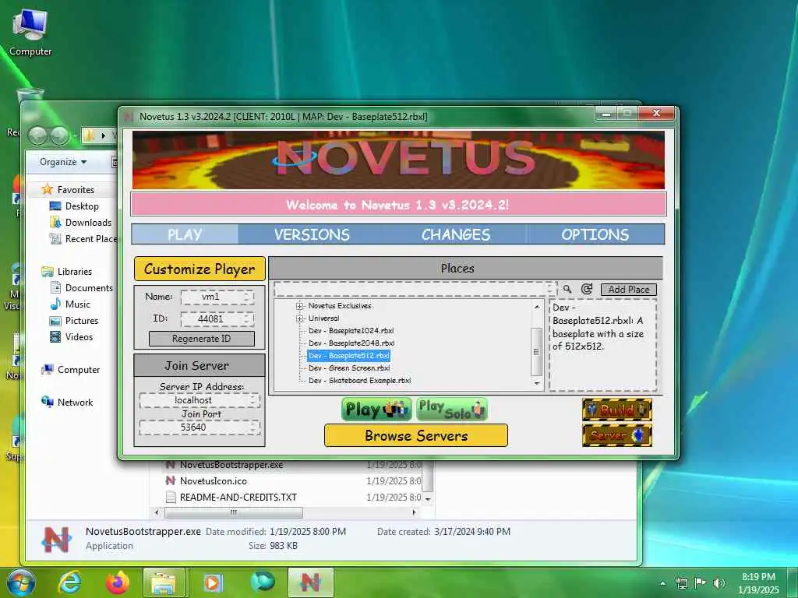This screenshot has height=598, width=798.
Task: Show hidden tray icons arrow
Action: (x=662, y=583)
